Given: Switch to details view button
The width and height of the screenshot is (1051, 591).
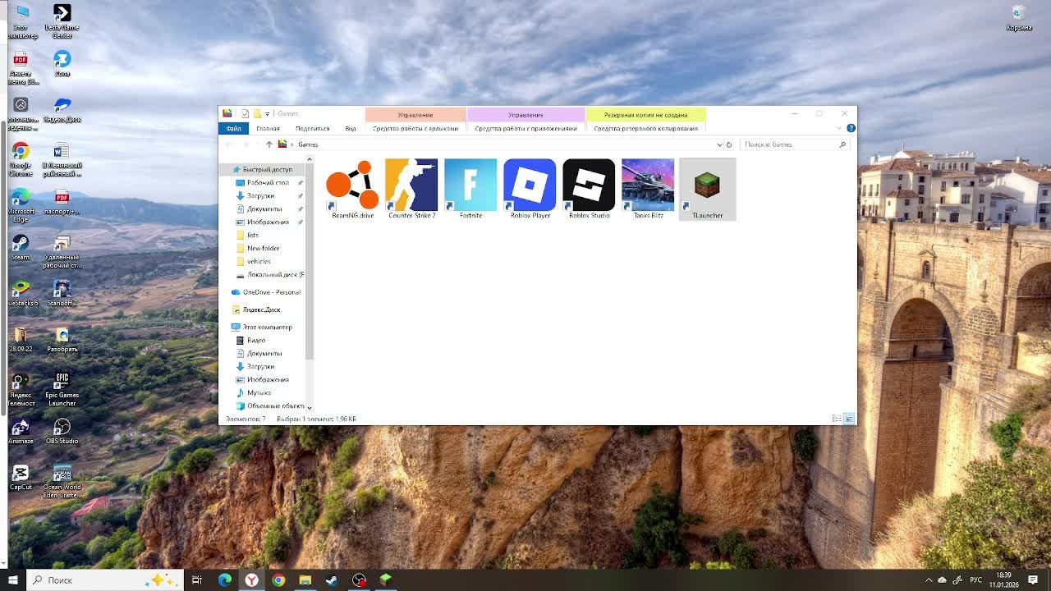Looking at the screenshot, I should pyautogui.click(x=837, y=419).
